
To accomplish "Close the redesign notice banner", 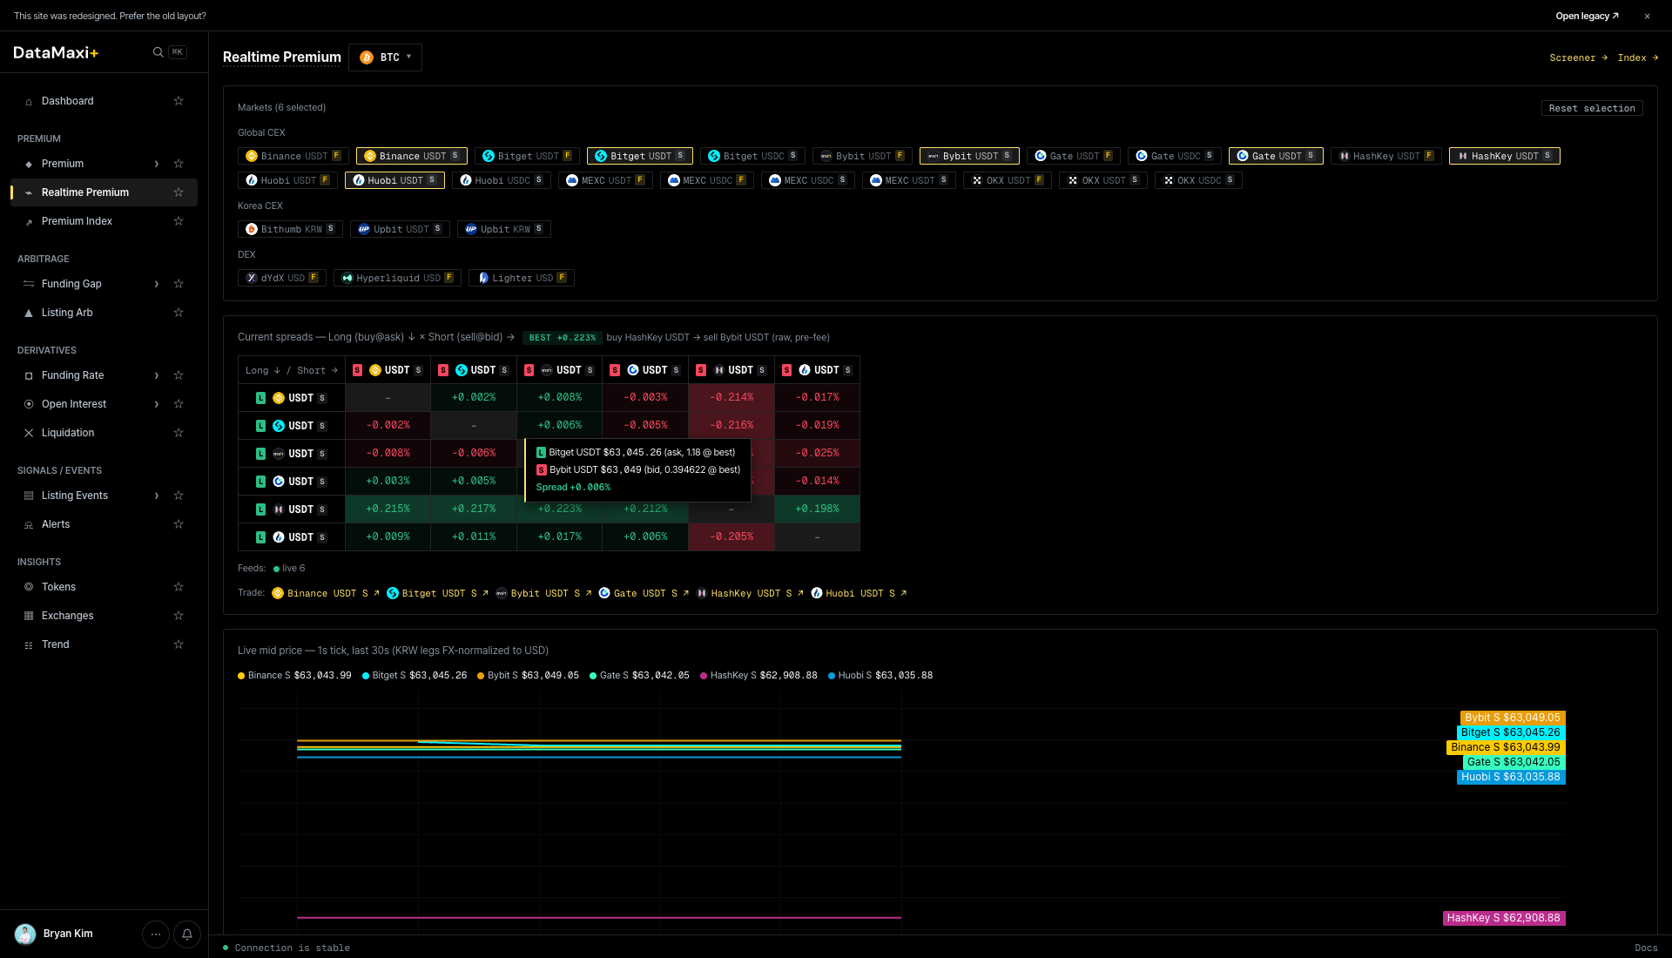I will click(x=1647, y=16).
